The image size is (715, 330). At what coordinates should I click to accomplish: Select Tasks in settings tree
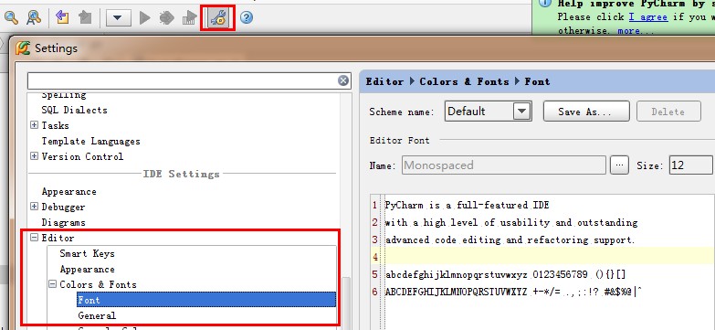coord(55,125)
